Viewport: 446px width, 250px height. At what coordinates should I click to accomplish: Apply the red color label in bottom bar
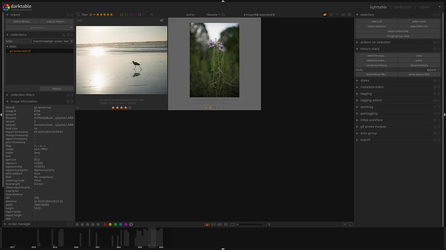click(105, 224)
